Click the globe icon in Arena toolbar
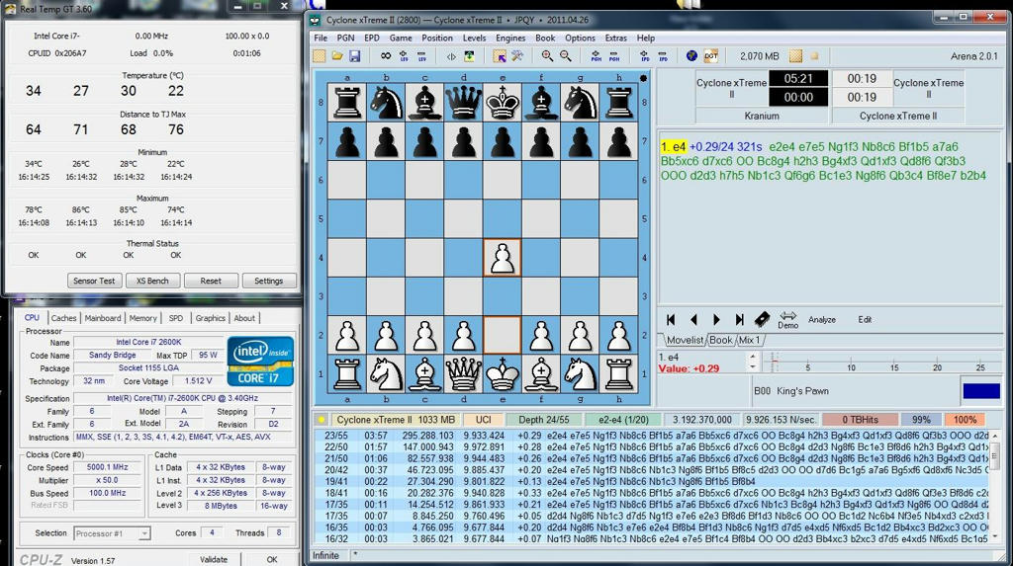This screenshot has height=566, width=1013. click(691, 56)
